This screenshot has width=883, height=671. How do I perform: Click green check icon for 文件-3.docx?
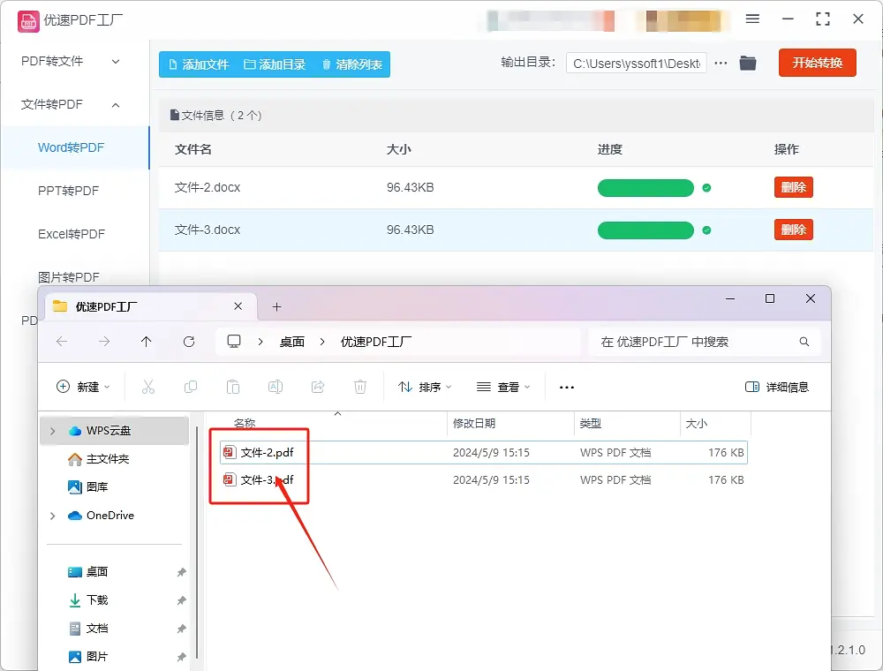pos(706,230)
